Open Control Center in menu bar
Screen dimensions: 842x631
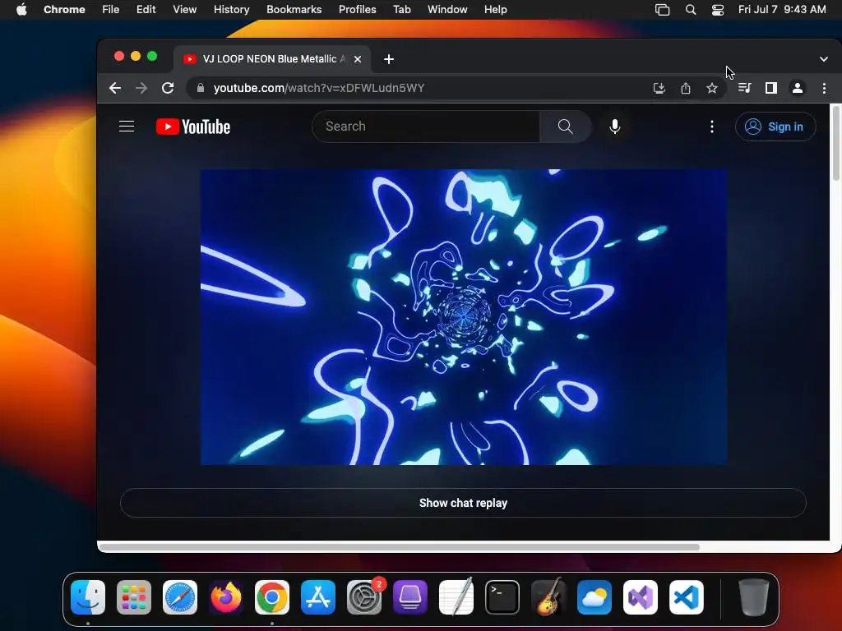coord(718,10)
